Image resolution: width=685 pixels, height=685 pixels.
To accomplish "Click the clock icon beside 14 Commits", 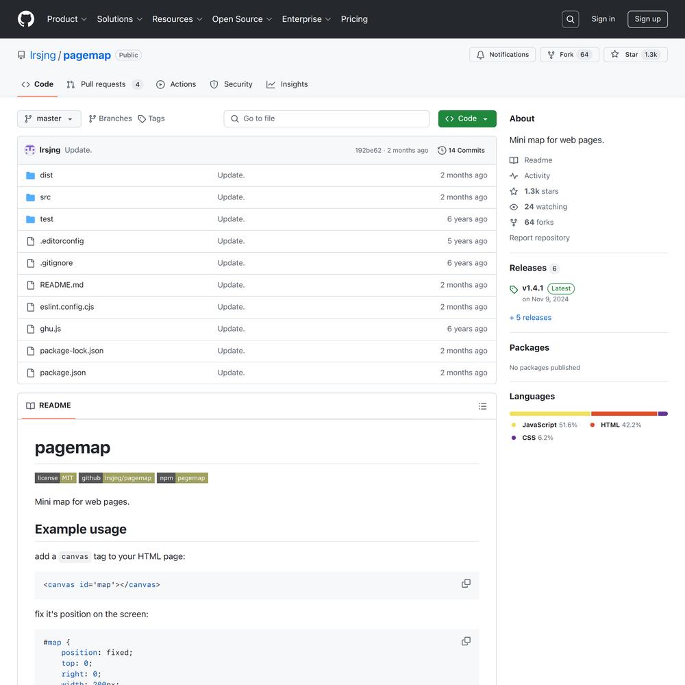I will coord(442,150).
